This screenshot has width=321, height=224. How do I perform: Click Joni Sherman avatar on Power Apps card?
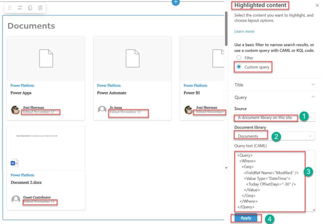coord(15,110)
